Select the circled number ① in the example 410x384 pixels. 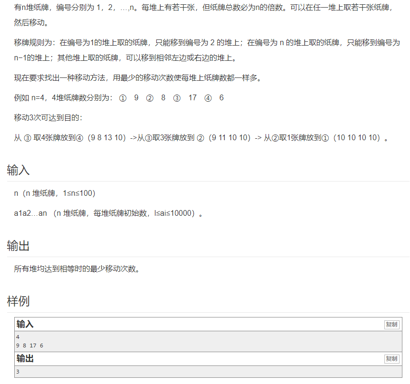[x=123, y=98]
